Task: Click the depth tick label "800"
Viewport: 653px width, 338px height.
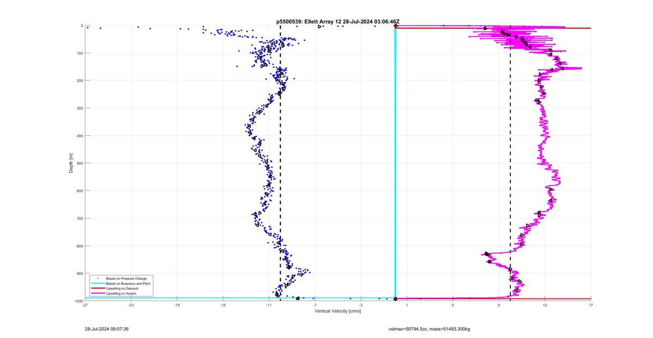Action: point(79,246)
